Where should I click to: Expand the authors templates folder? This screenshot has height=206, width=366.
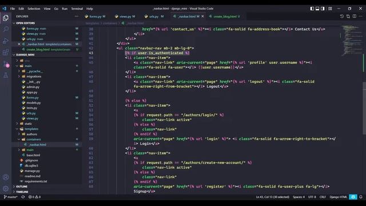(x=31, y=134)
